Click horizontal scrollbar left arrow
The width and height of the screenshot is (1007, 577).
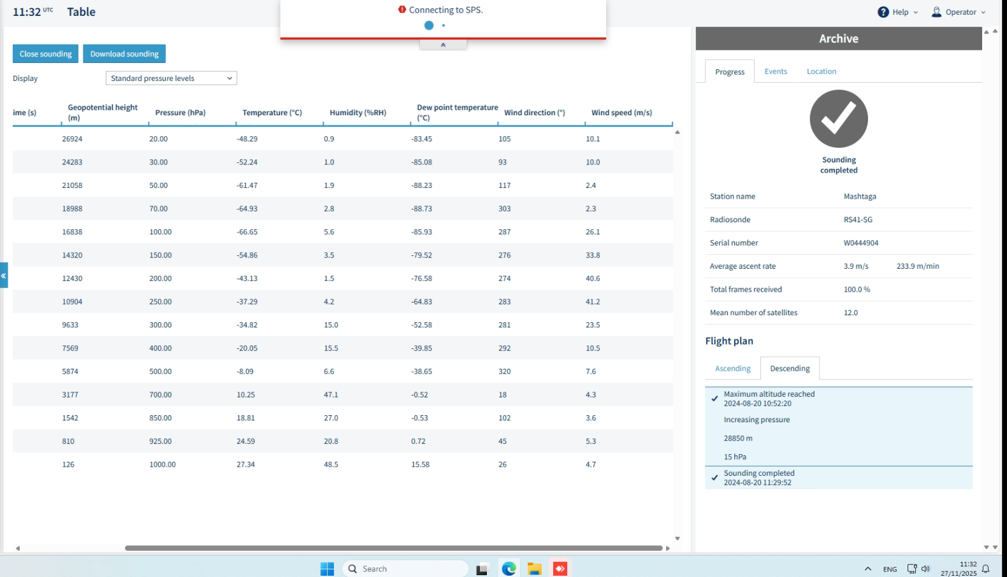click(x=18, y=548)
